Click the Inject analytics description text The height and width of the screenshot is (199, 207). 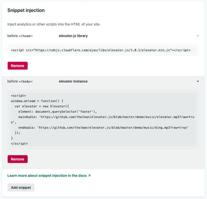click(x=54, y=24)
